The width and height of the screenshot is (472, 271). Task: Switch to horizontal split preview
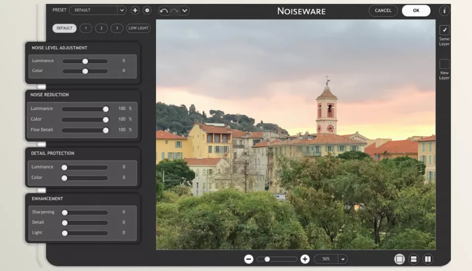click(413, 259)
